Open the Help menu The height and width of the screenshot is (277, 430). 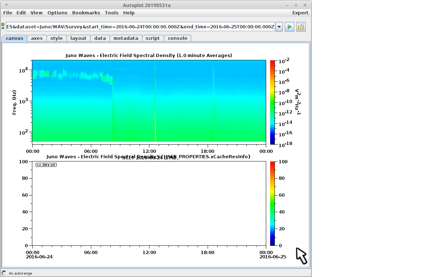pyautogui.click(x=129, y=13)
